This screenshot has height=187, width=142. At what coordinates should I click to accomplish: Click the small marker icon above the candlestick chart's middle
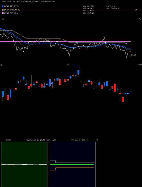(68, 65)
